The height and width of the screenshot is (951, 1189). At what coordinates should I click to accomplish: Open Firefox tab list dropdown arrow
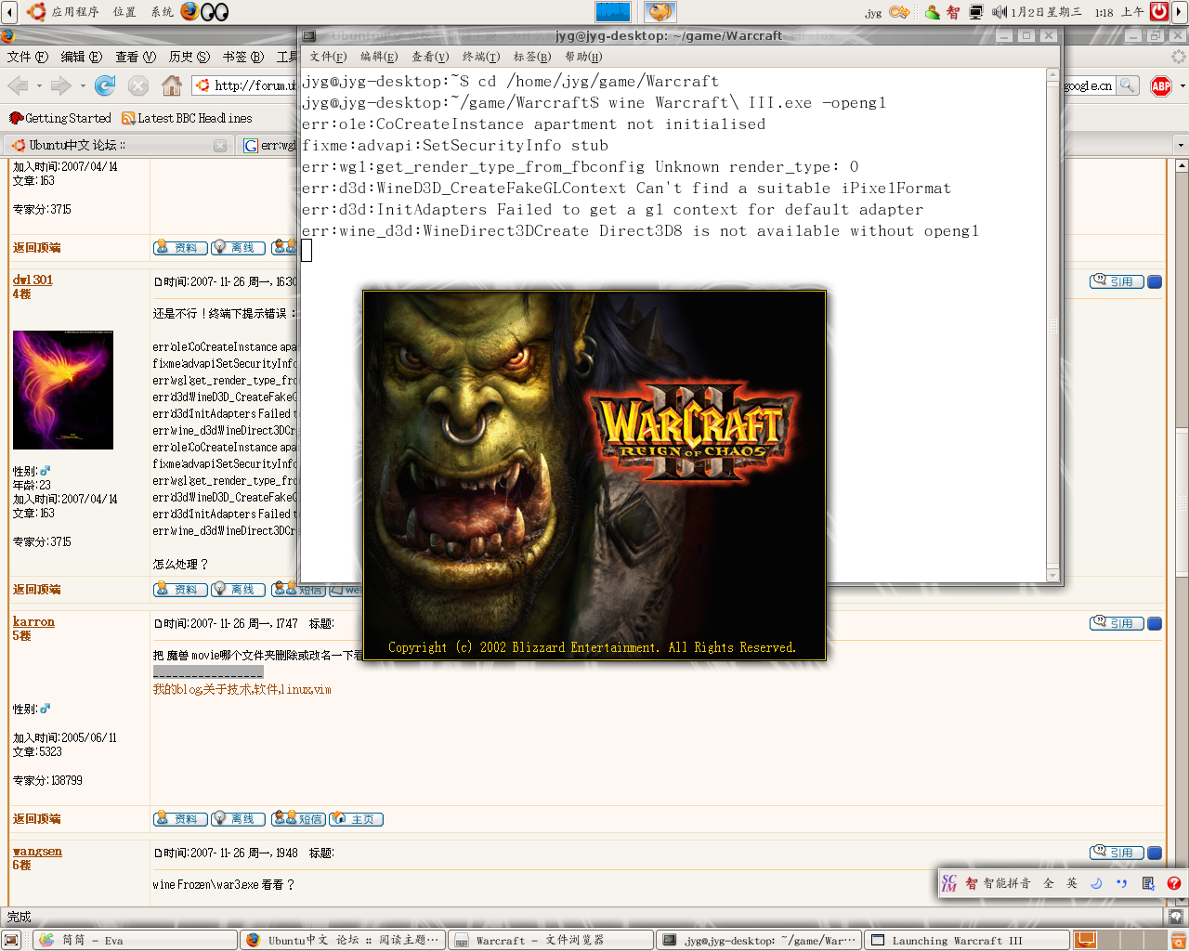(x=1181, y=145)
